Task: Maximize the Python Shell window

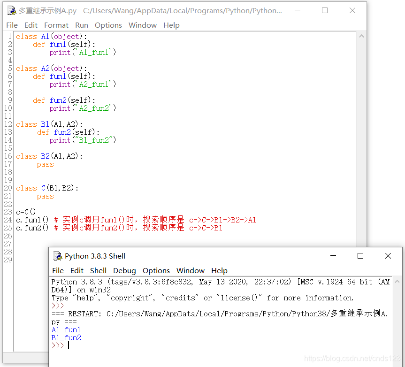Action: [x=360, y=256]
